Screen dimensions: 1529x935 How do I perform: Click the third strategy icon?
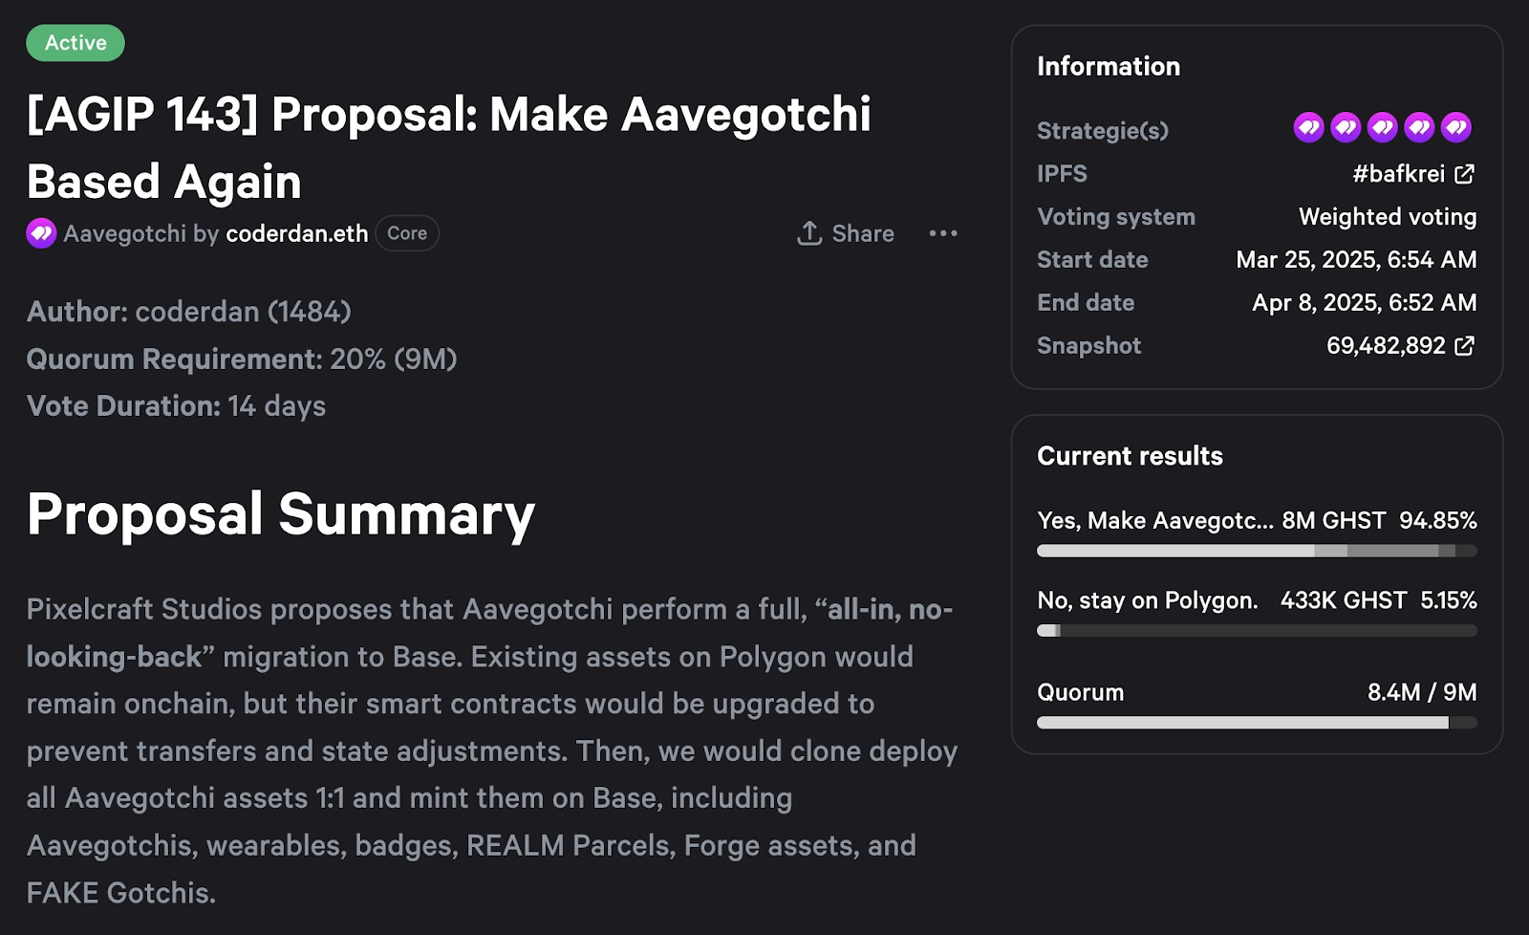[1382, 127]
